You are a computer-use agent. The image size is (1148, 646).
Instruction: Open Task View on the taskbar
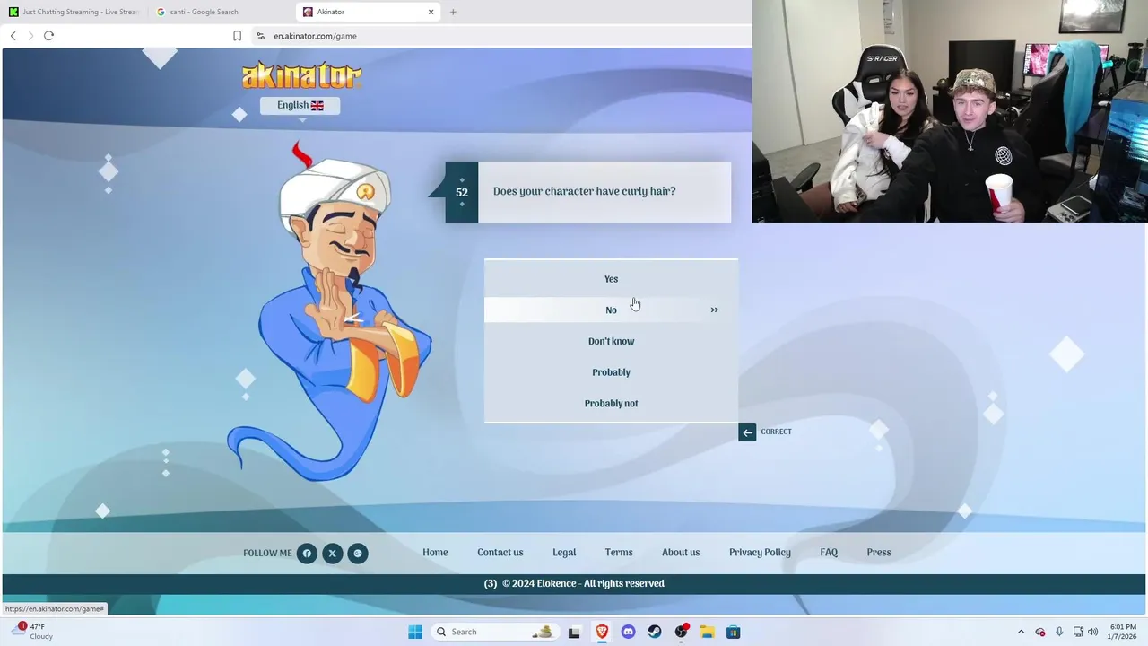(574, 632)
